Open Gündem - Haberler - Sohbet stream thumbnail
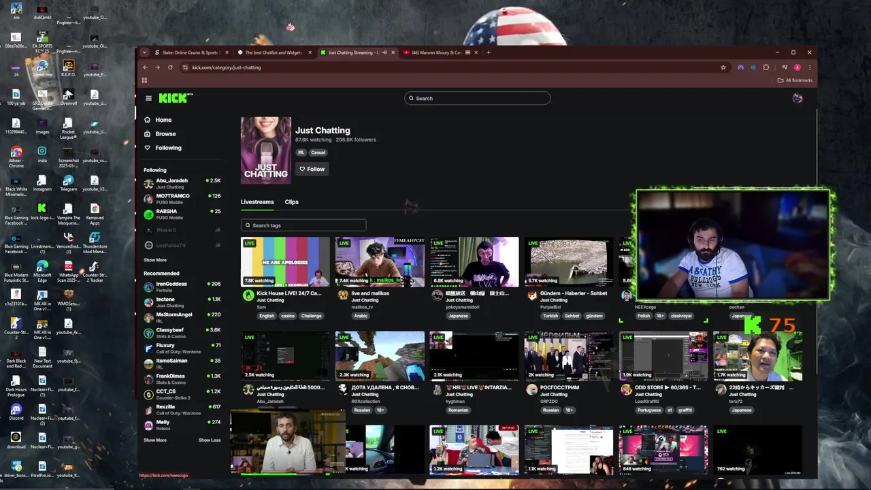 (569, 261)
